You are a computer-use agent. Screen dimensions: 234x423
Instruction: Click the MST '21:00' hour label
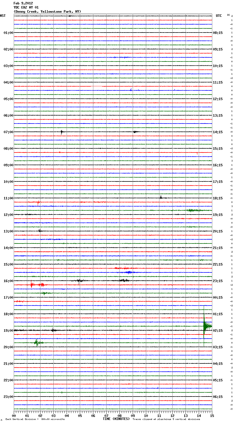click(x=8, y=364)
